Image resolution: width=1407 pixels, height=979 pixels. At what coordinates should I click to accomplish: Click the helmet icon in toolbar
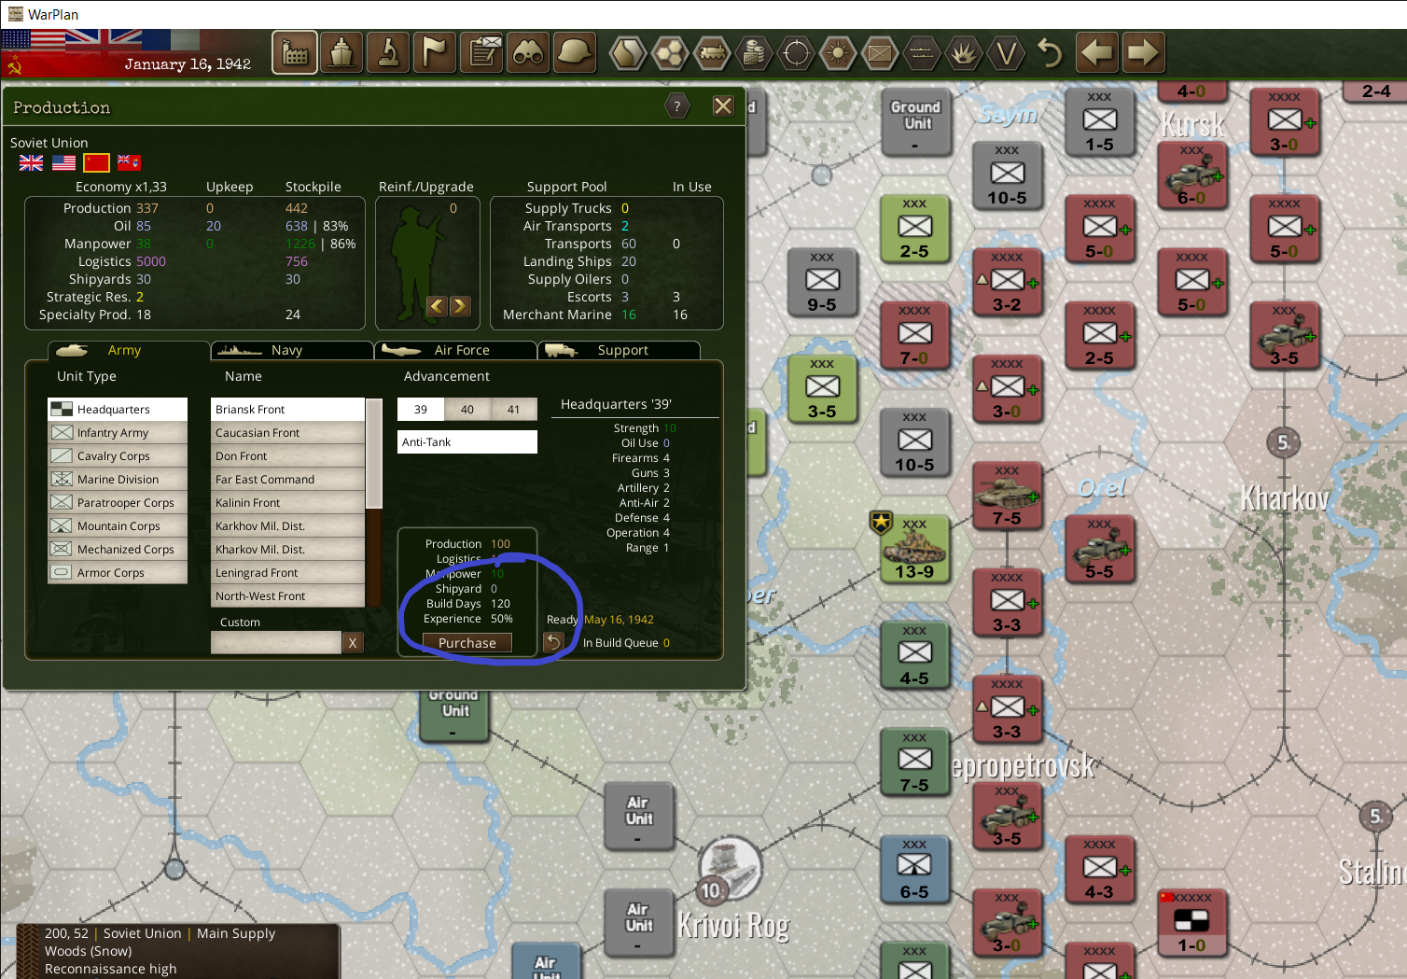point(575,52)
